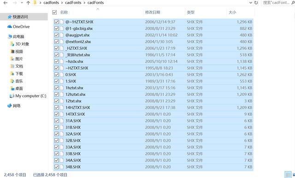Sort by the 修改日期 column header
Image resolution: width=295 pixels, height=178 pixels.
coord(153,12)
